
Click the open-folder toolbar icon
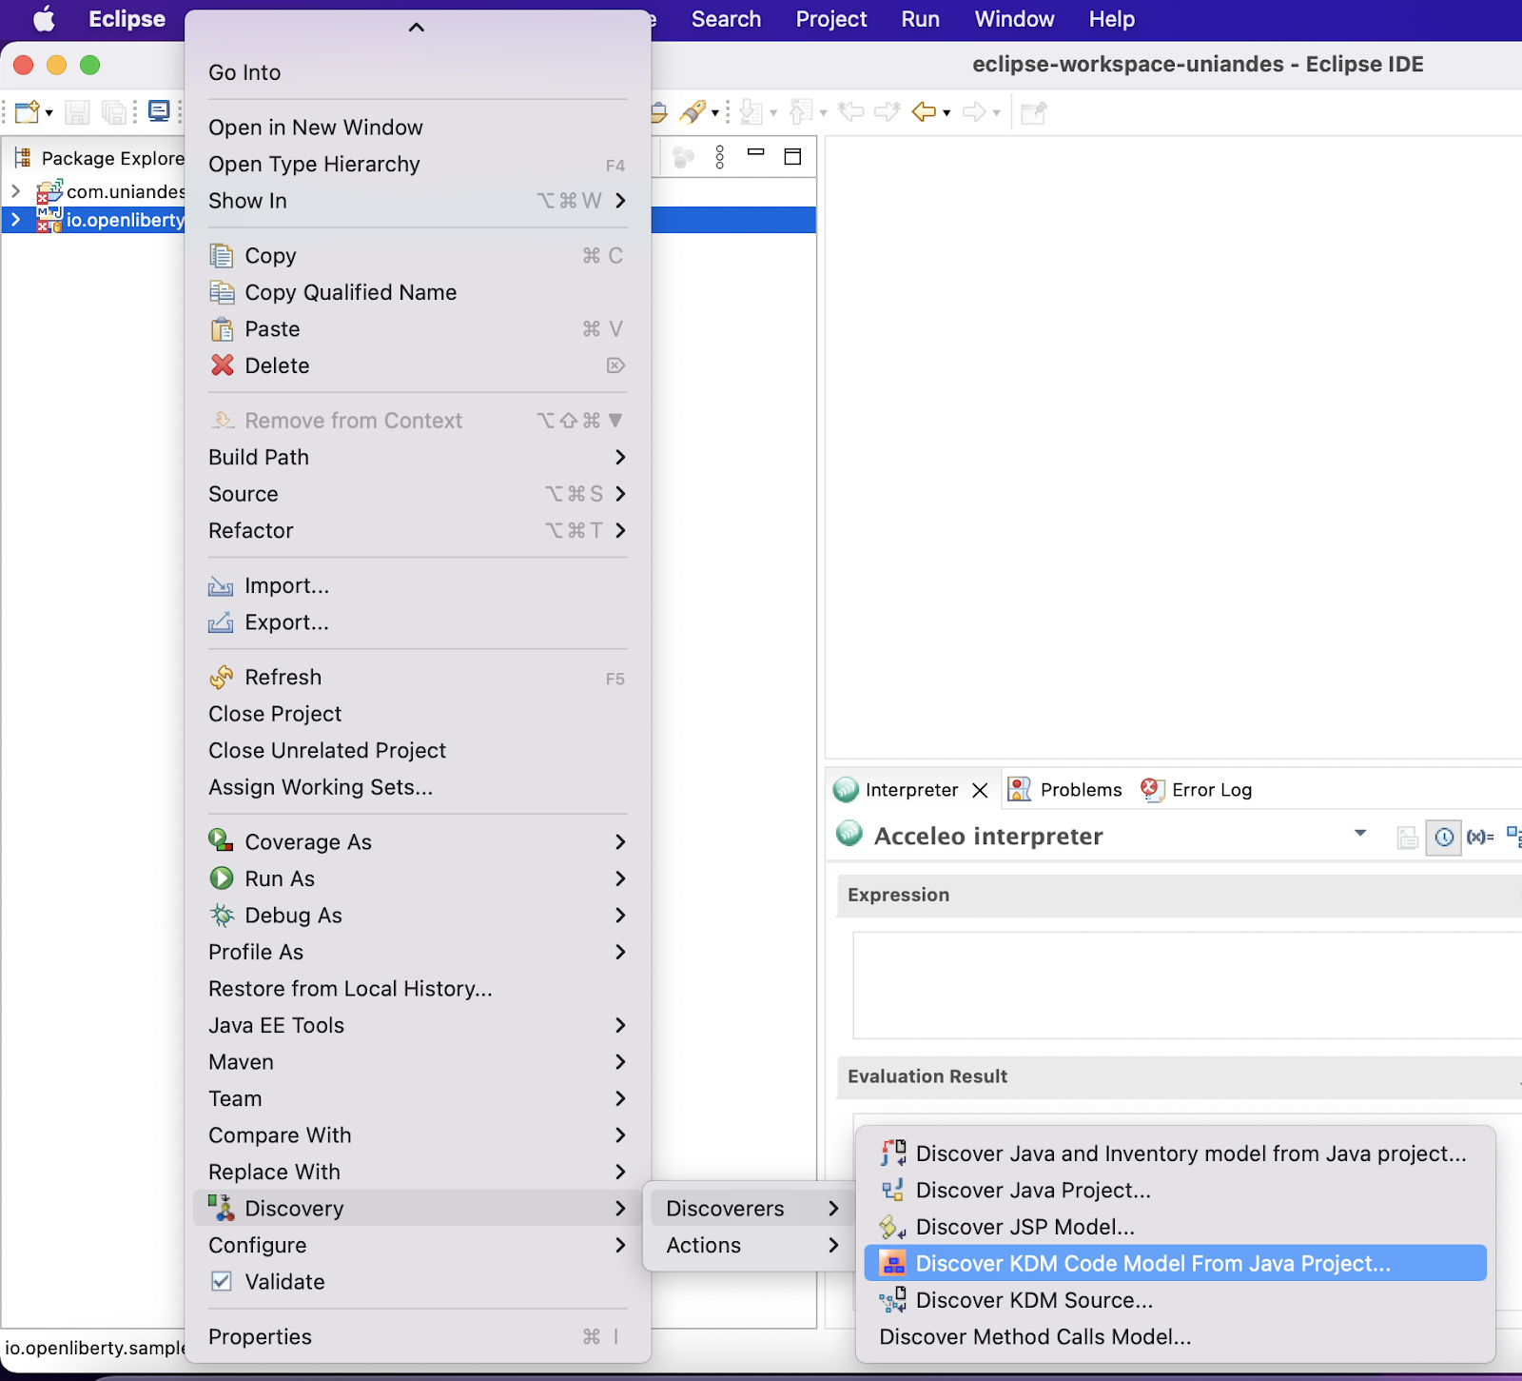coord(658,112)
